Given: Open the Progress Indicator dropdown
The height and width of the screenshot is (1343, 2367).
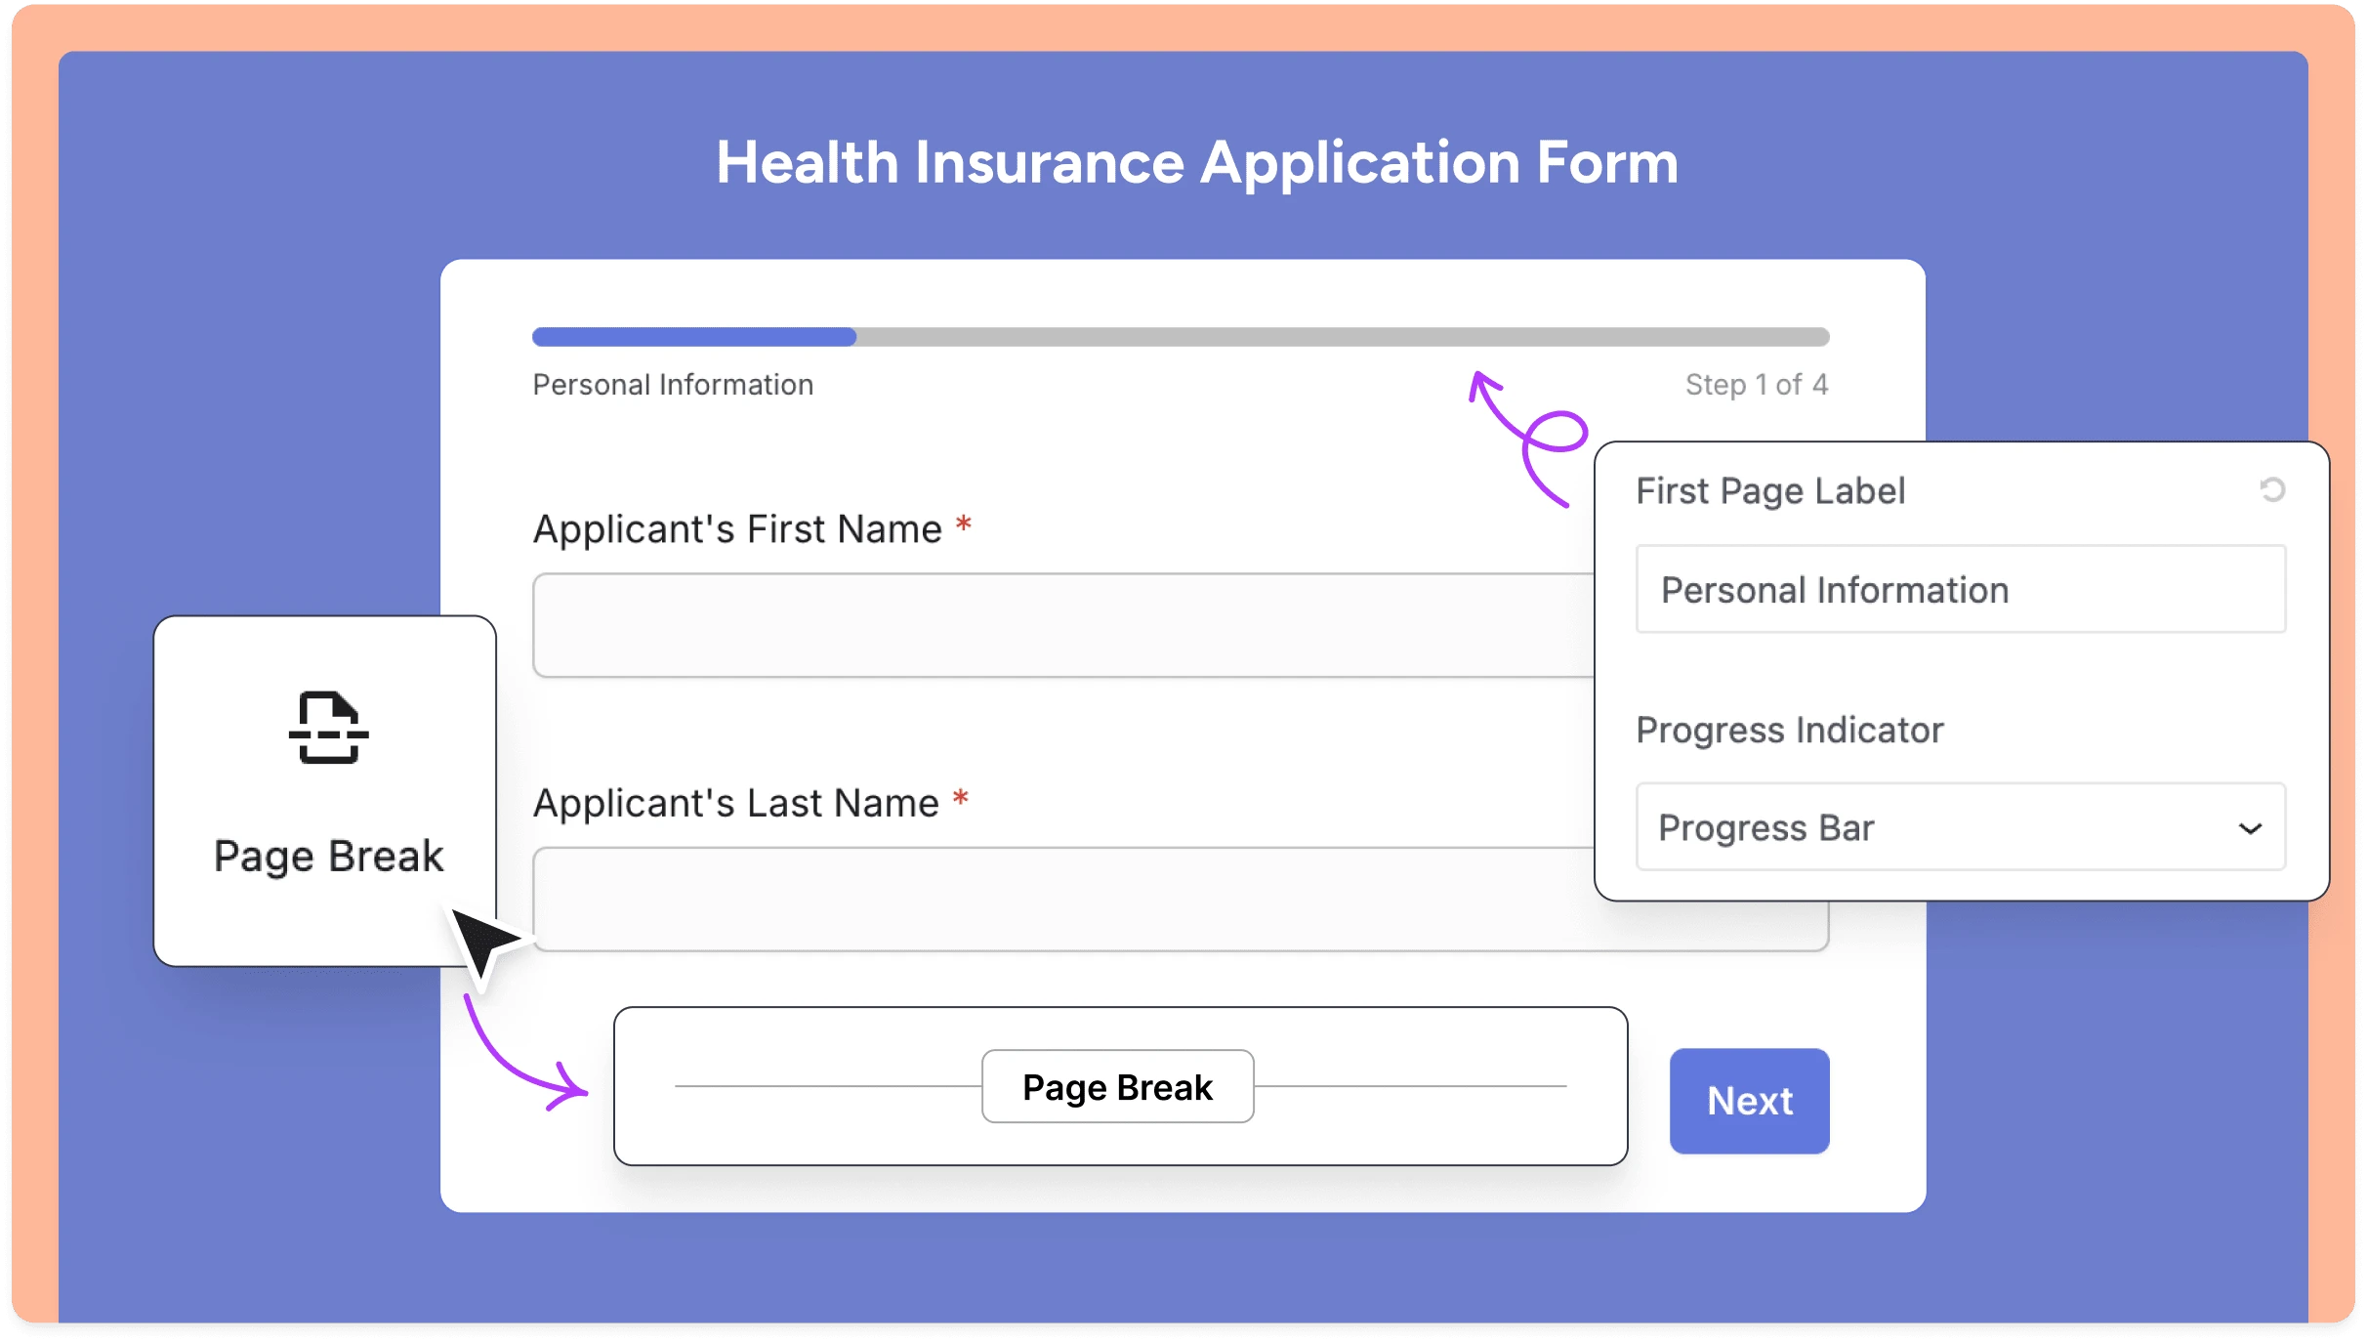Looking at the screenshot, I should 1959,827.
